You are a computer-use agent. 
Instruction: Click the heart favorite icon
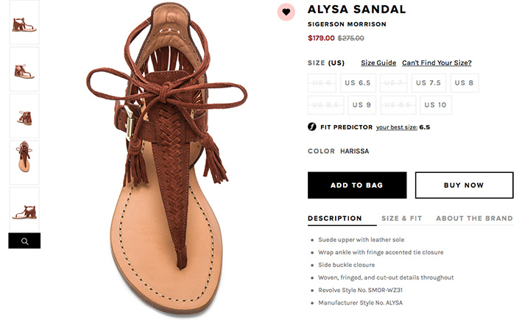click(286, 12)
